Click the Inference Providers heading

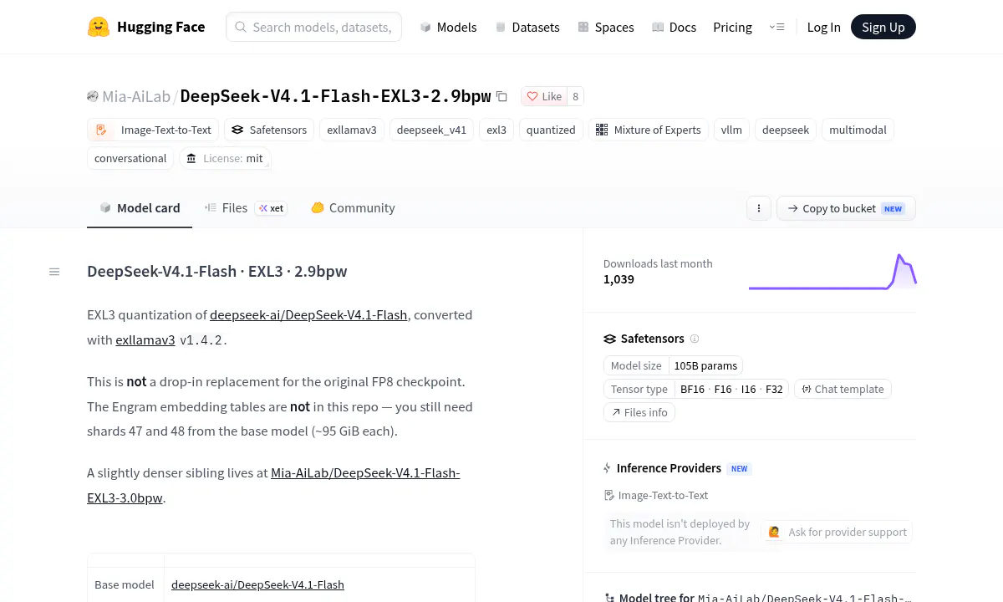coord(669,468)
